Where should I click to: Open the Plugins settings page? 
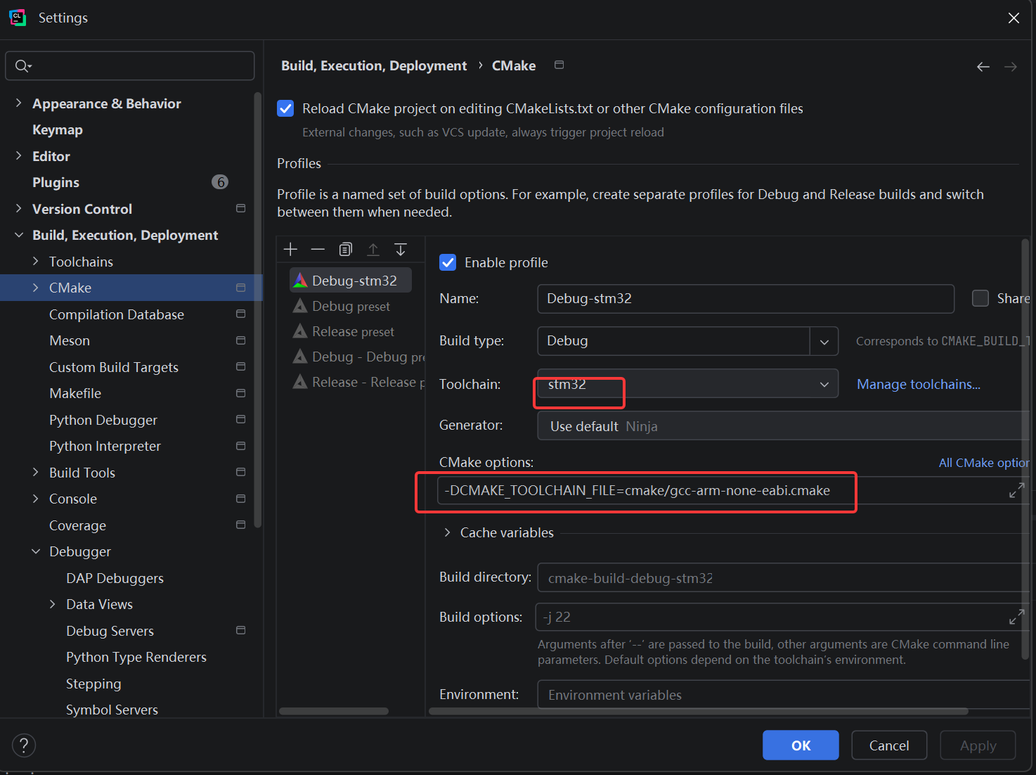[56, 182]
